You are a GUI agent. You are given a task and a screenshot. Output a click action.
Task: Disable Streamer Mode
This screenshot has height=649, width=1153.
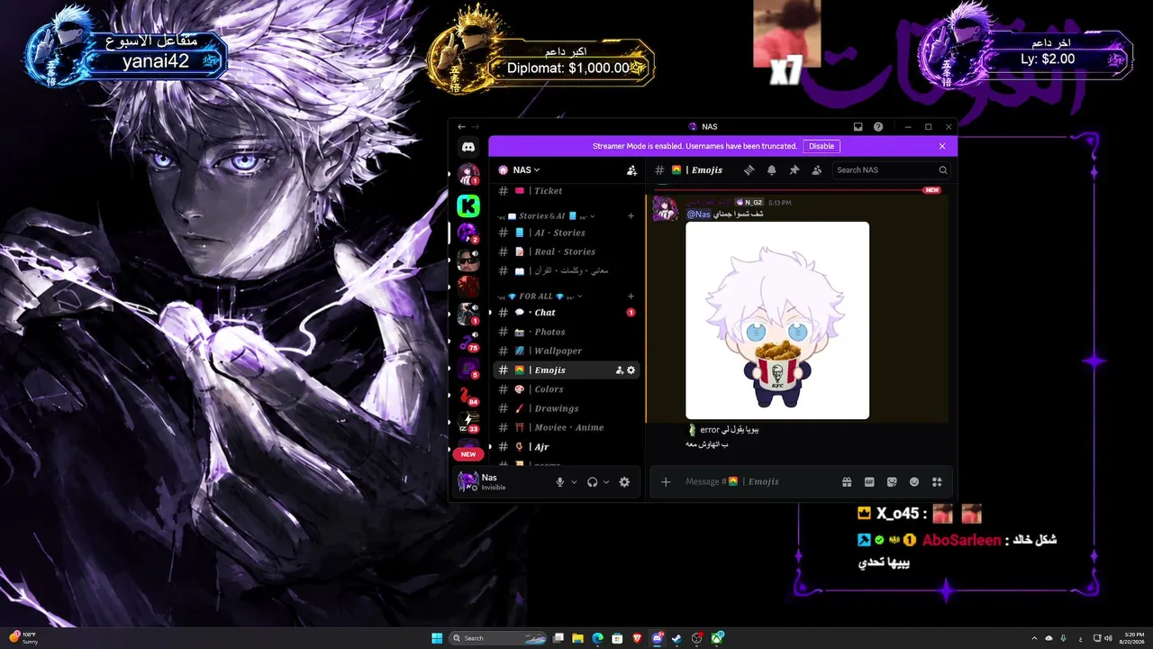tap(822, 146)
